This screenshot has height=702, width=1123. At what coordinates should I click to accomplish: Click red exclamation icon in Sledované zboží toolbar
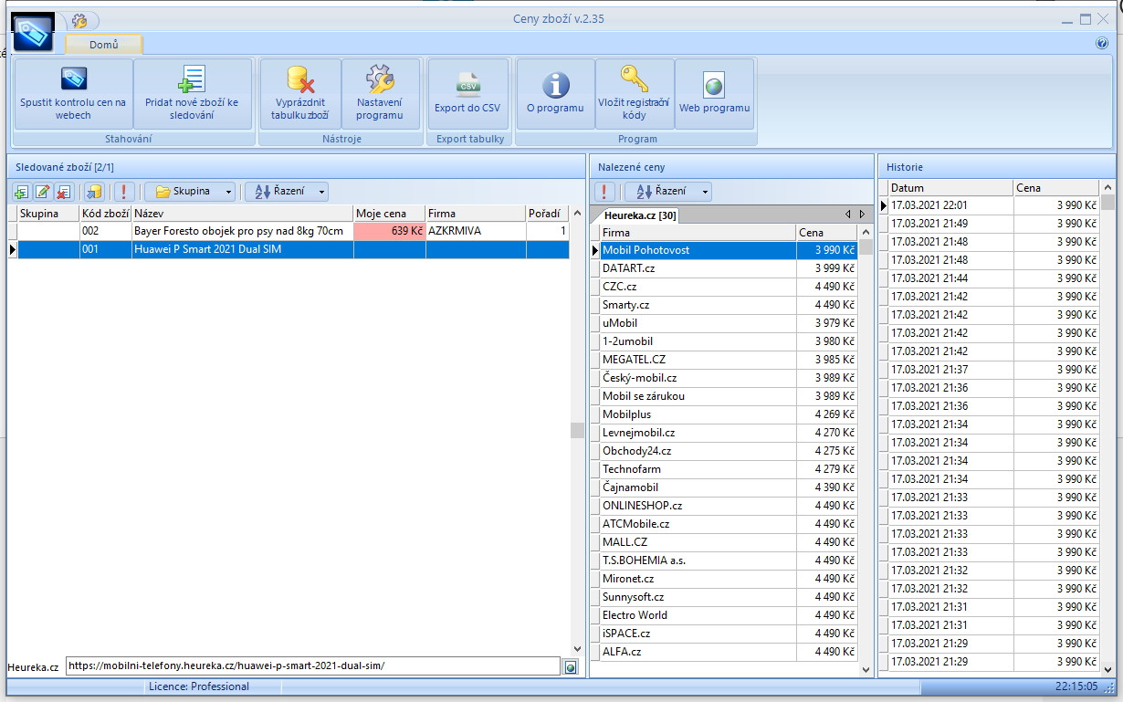(125, 192)
